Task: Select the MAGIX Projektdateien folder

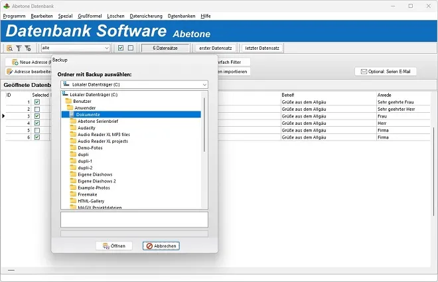Action: (x=100, y=208)
